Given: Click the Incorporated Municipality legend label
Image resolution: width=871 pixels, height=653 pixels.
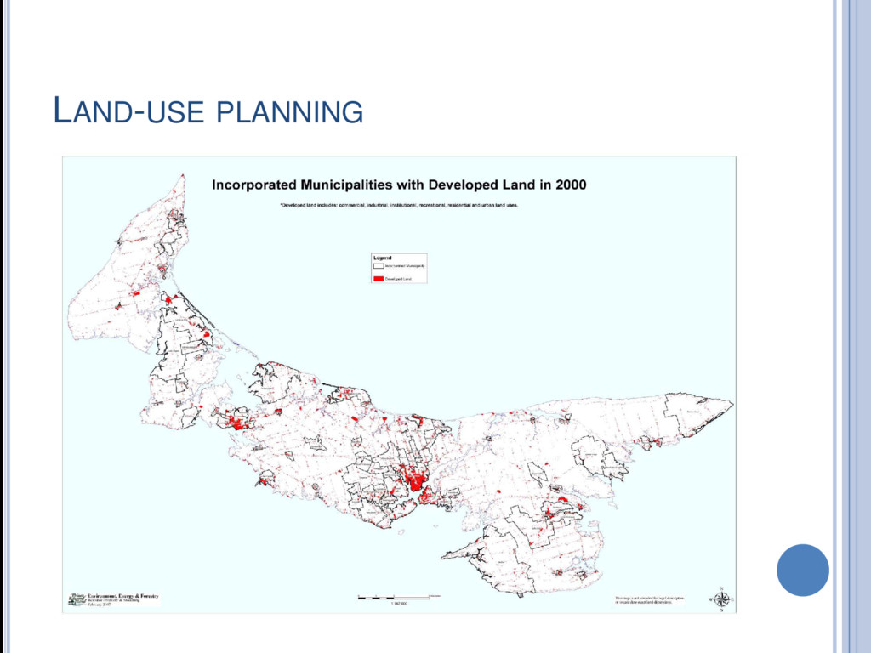Looking at the screenshot, I should [405, 266].
